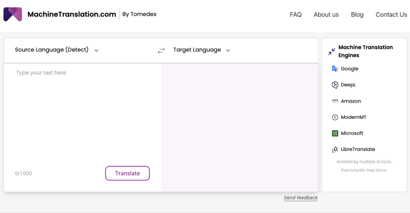Select the ModernMT engine label
The image size is (410, 213).
click(x=353, y=117)
